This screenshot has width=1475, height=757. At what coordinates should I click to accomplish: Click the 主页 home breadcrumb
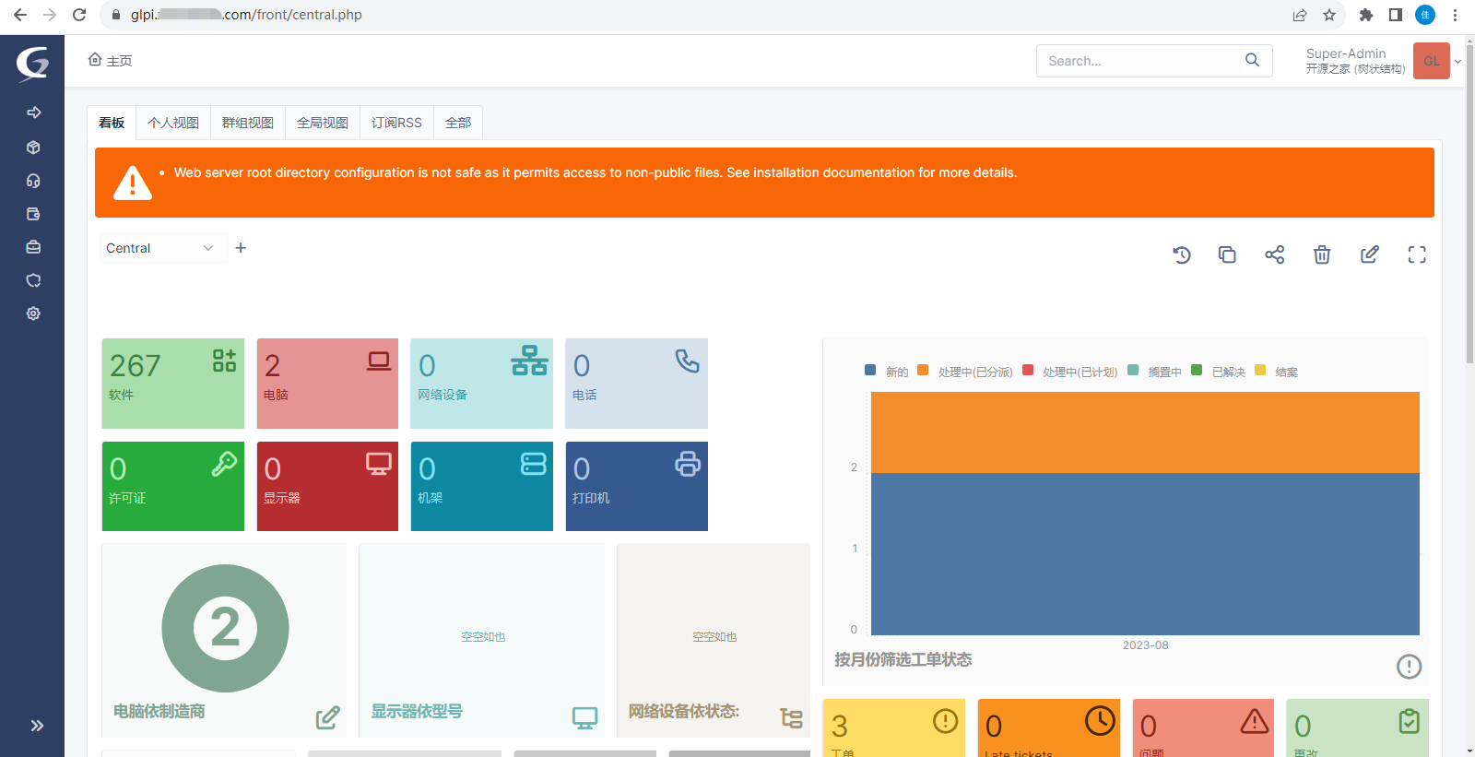(x=111, y=61)
